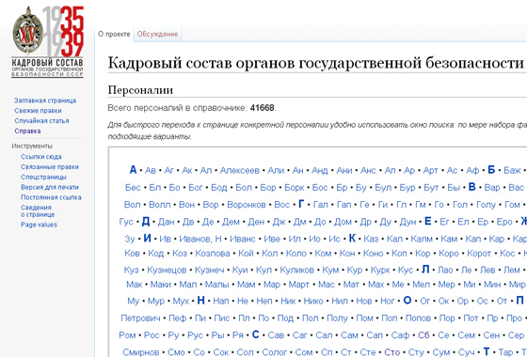Open the 'Солог' index link

(275, 352)
